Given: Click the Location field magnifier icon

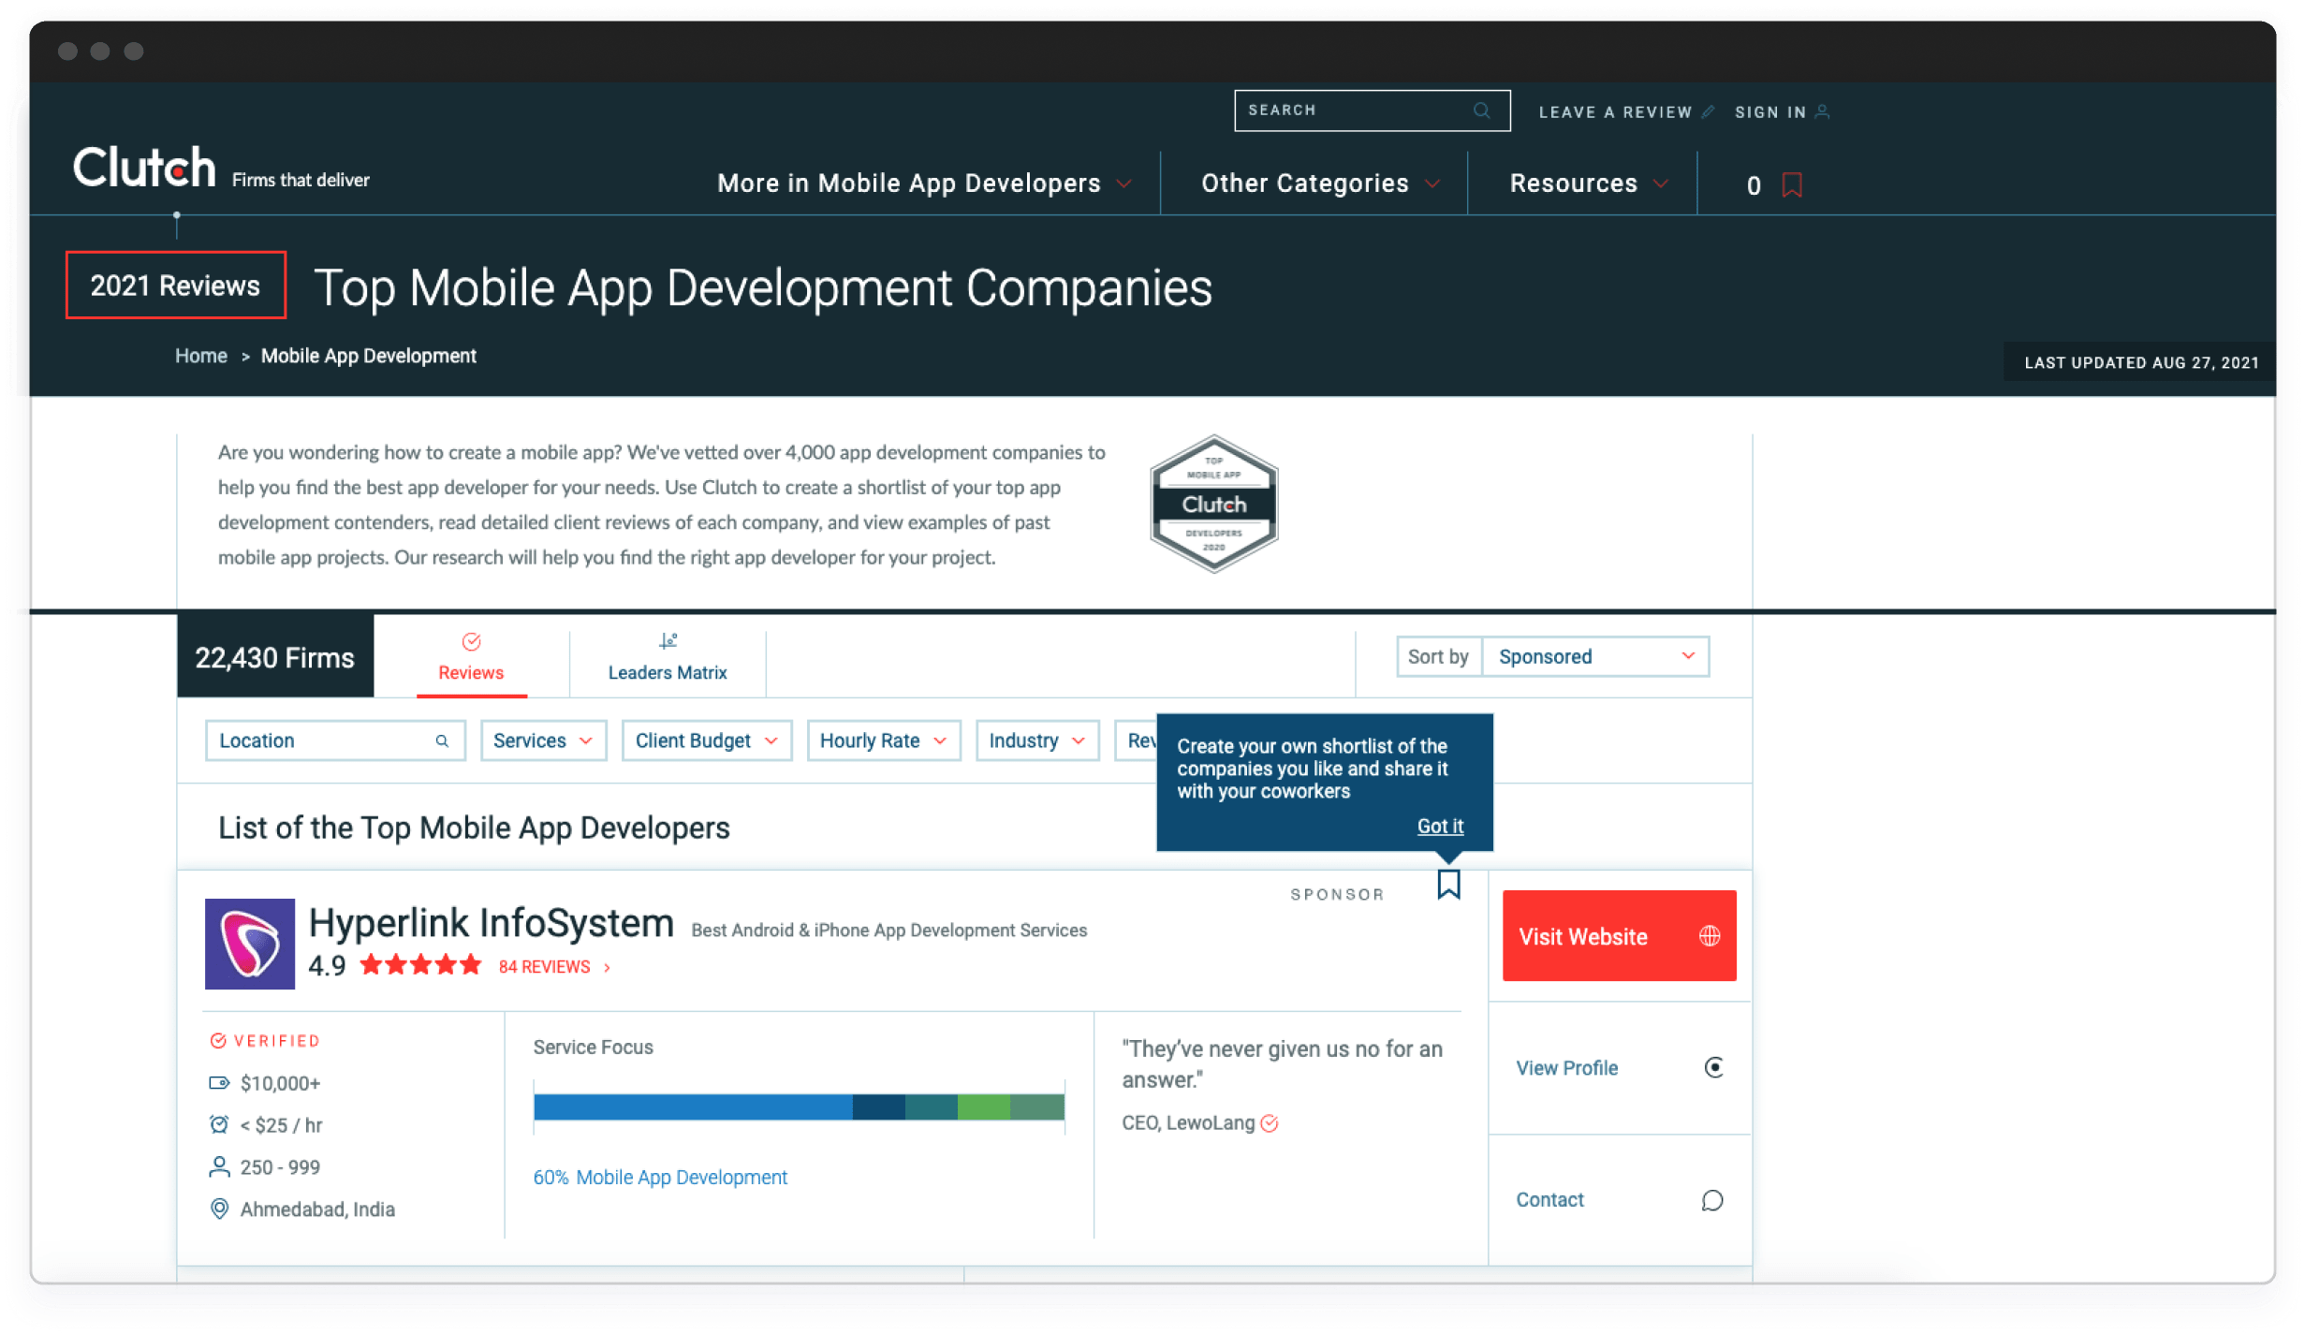Looking at the screenshot, I should tap(442, 740).
